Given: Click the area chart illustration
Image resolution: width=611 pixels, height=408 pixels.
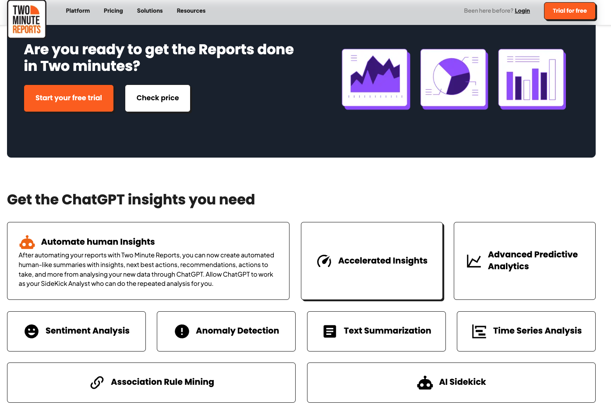Looking at the screenshot, I should (x=376, y=79).
